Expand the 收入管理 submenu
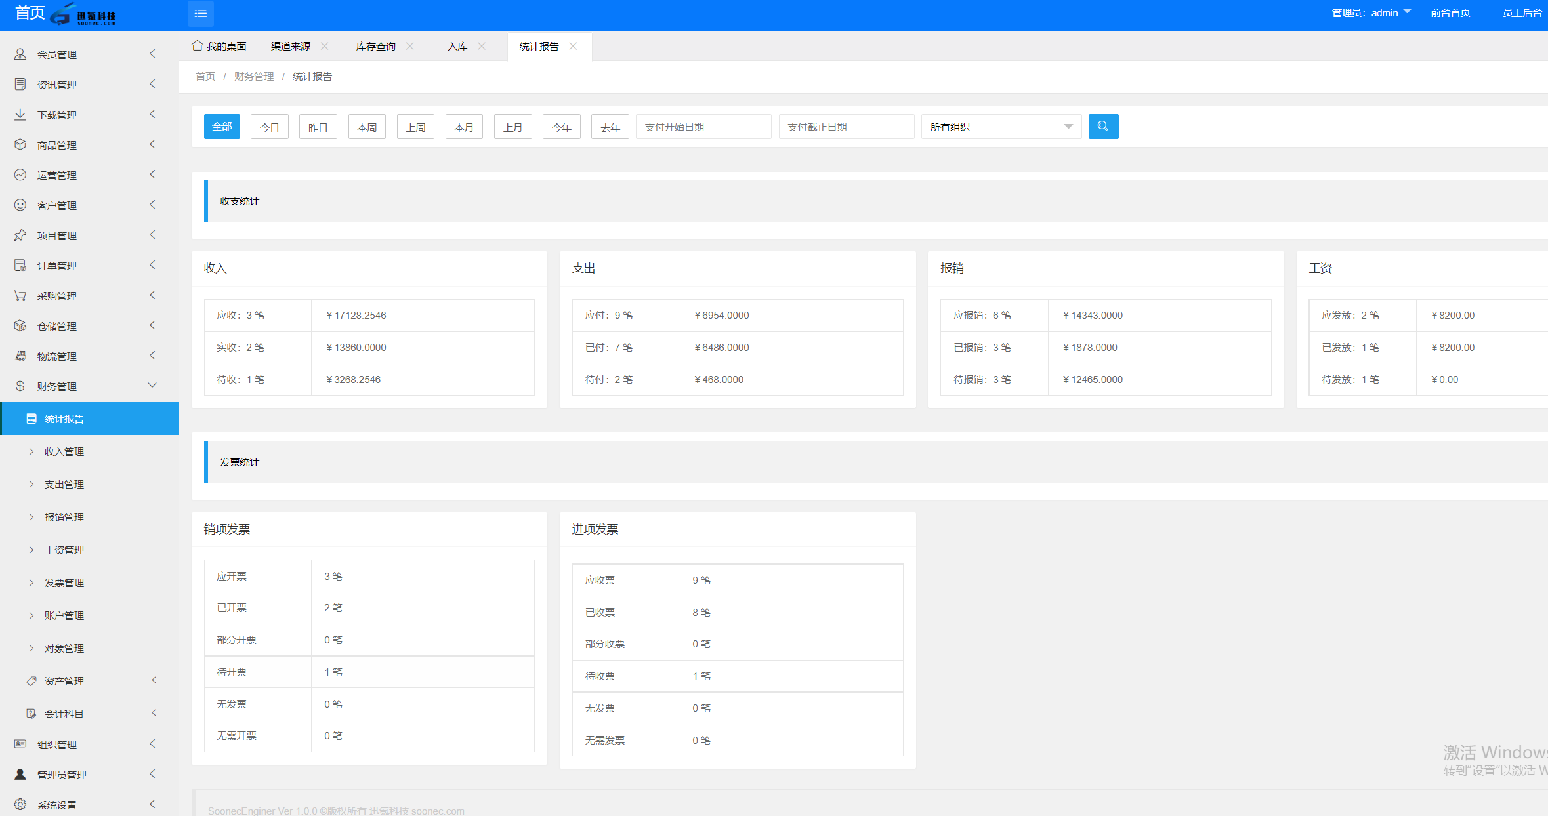The height and width of the screenshot is (816, 1548). (64, 451)
